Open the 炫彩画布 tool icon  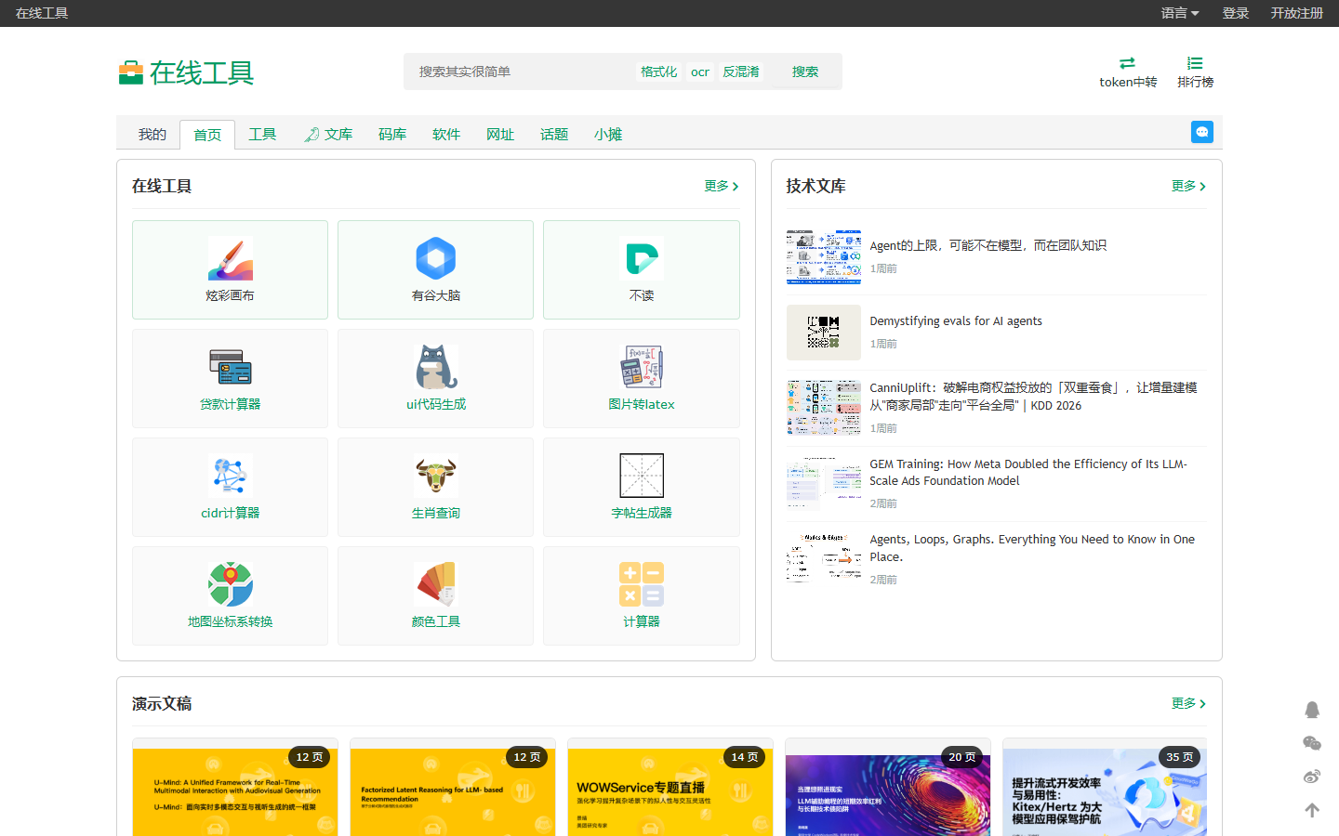coord(230,259)
